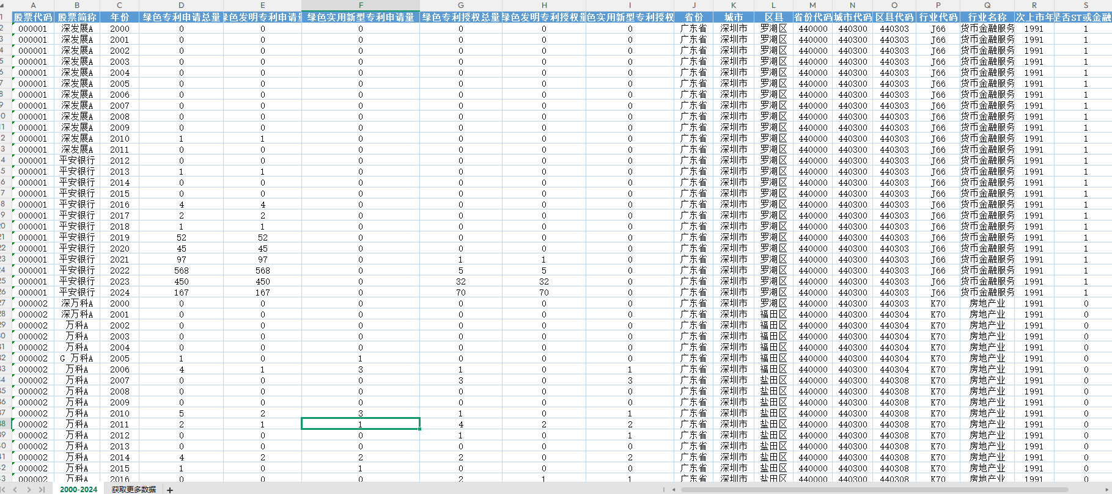Select the 城市代码 header cell
1112x494 pixels.
853,17
